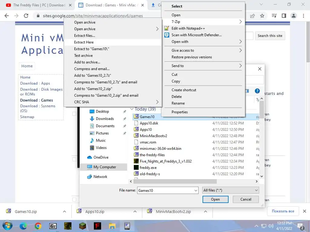Open Desktop in the dialog sidebar

pos(102,111)
